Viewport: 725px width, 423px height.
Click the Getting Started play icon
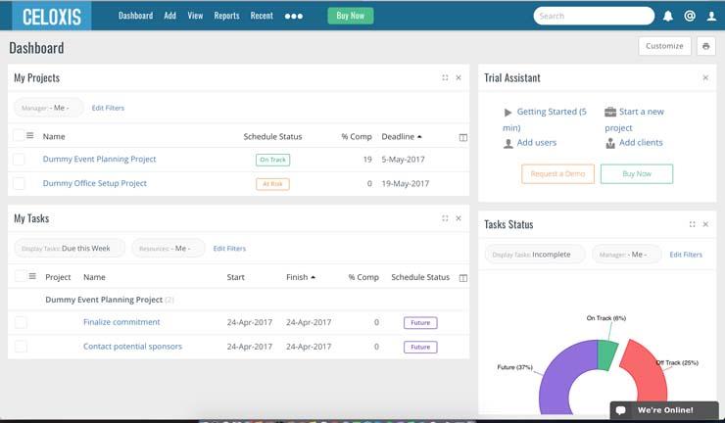click(507, 113)
